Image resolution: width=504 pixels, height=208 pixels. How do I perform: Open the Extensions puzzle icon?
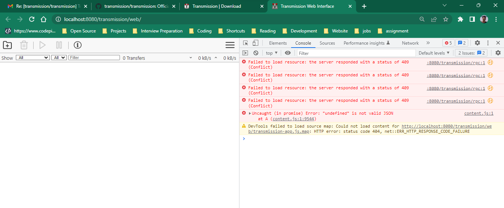460,19
